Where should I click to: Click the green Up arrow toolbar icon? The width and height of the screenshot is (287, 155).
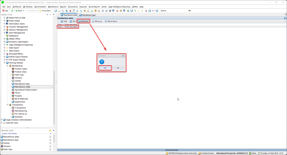12,11
